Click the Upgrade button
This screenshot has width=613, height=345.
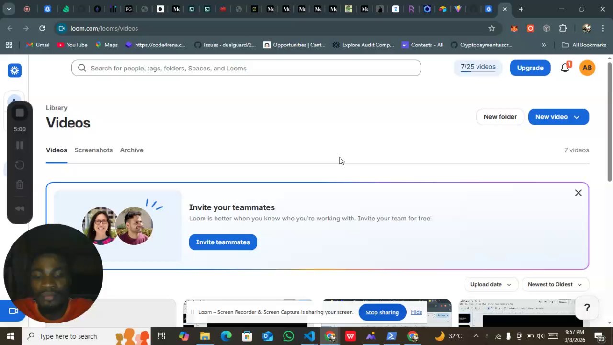coord(530,68)
